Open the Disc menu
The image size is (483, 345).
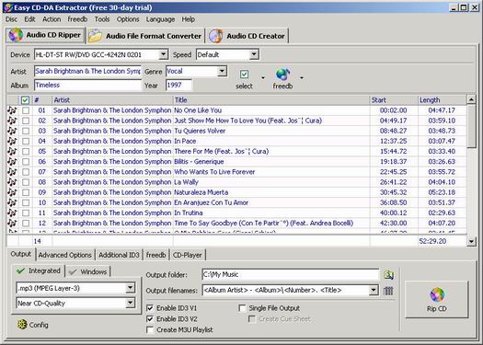pyautogui.click(x=11, y=19)
